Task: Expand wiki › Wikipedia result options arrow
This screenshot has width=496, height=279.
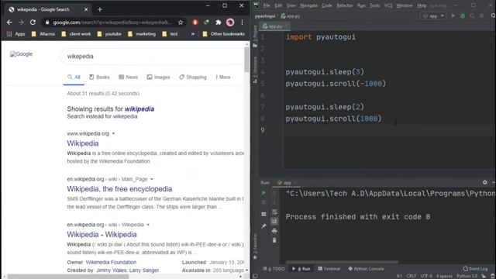Action: (x=148, y=225)
